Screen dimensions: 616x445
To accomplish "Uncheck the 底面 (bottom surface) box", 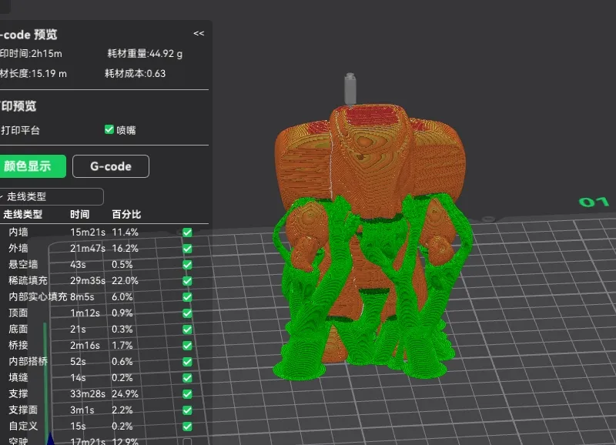I will (187, 329).
